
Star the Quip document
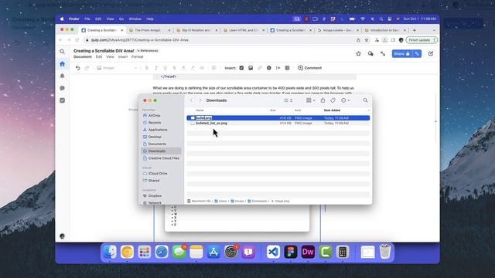pos(358,53)
